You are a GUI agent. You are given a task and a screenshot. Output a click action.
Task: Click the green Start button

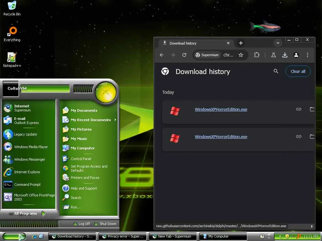pyautogui.click(x=14, y=237)
